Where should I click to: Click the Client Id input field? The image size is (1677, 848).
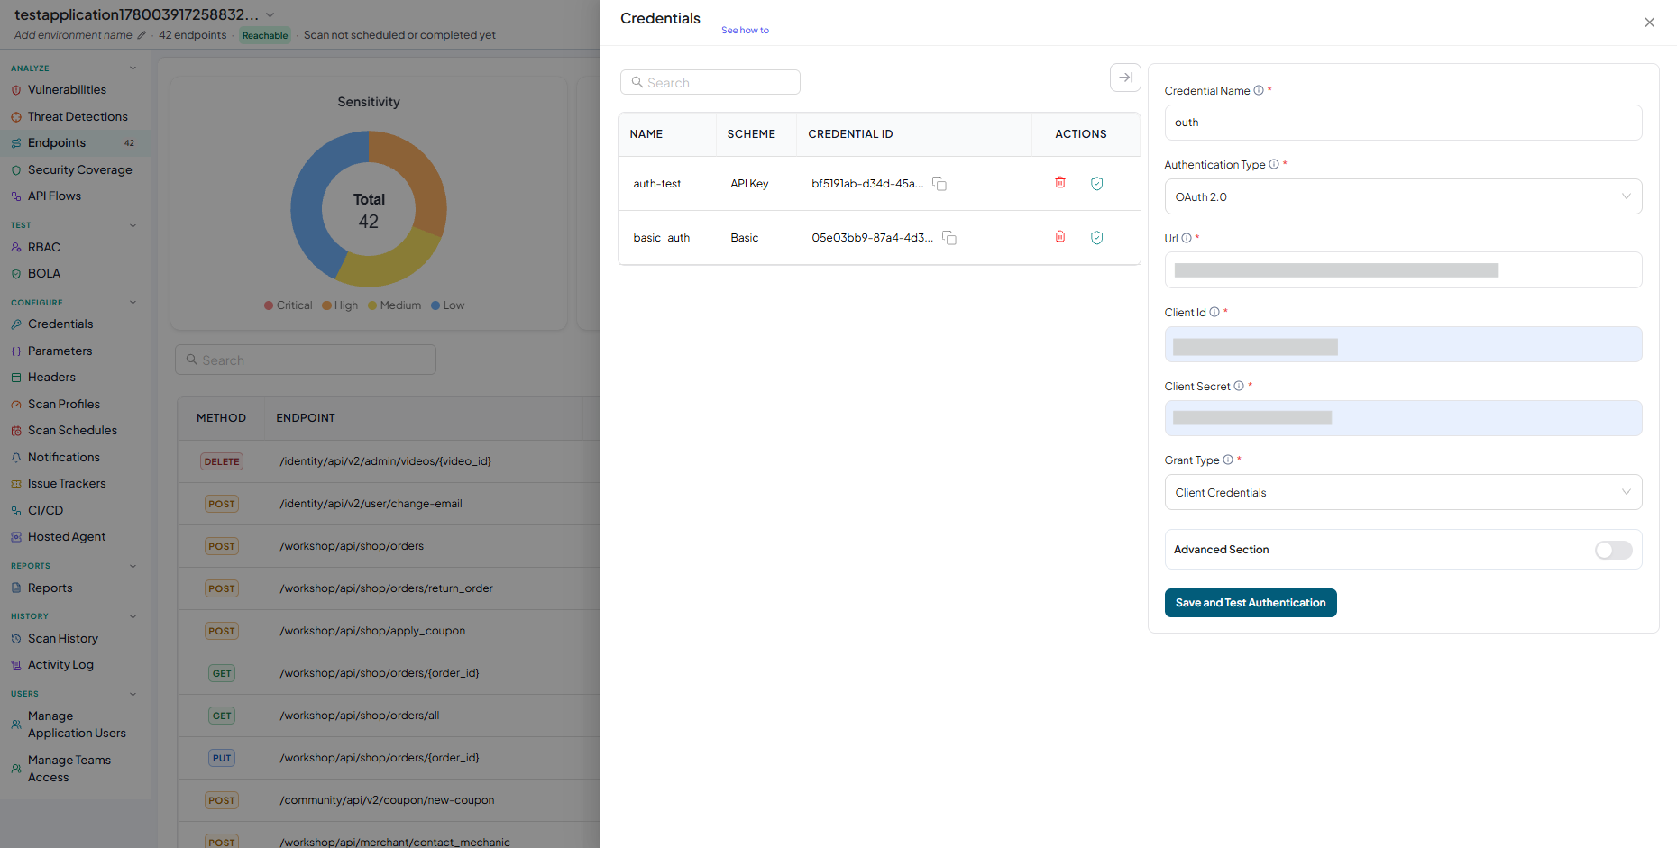pos(1403,344)
